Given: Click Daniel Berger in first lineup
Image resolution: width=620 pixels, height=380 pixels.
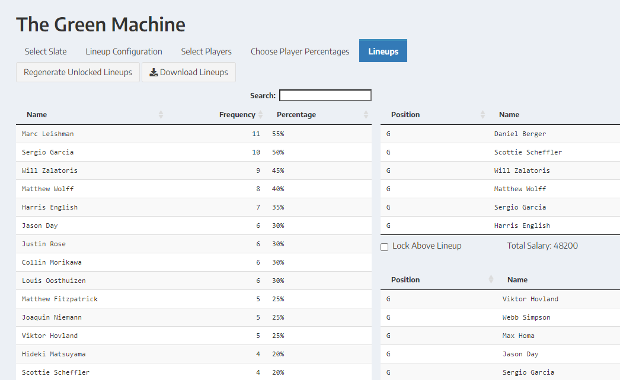Looking at the screenshot, I should (520, 134).
